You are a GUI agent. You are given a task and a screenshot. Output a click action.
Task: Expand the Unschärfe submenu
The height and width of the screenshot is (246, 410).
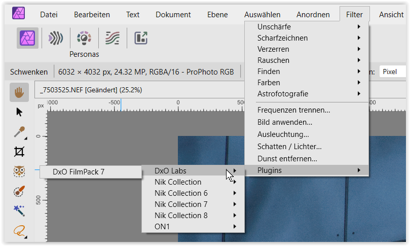[x=307, y=27]
